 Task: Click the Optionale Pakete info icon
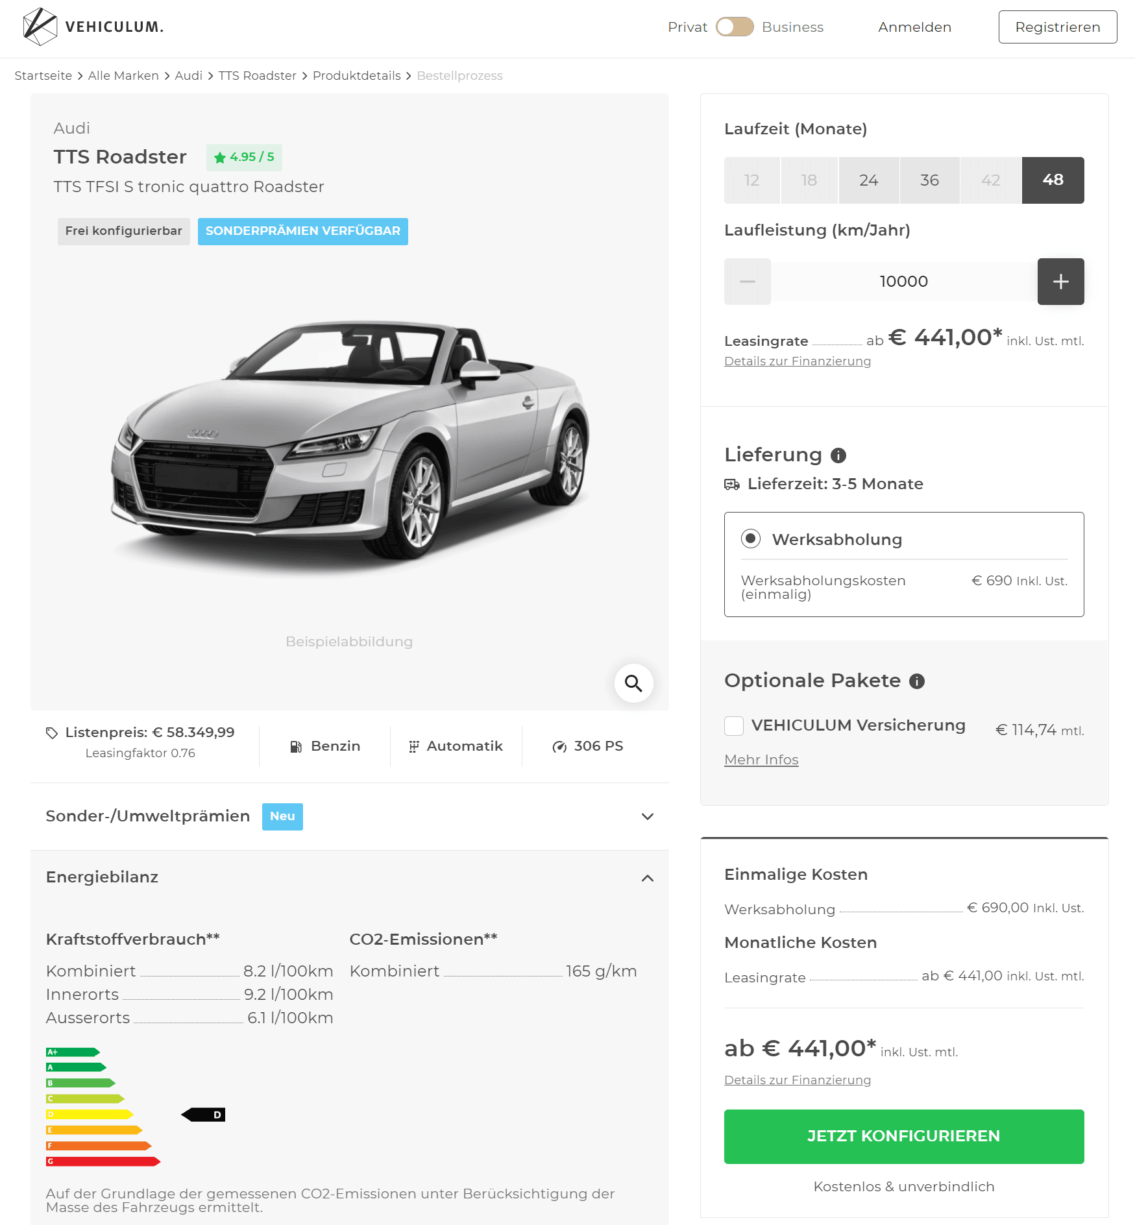[917, 681]
